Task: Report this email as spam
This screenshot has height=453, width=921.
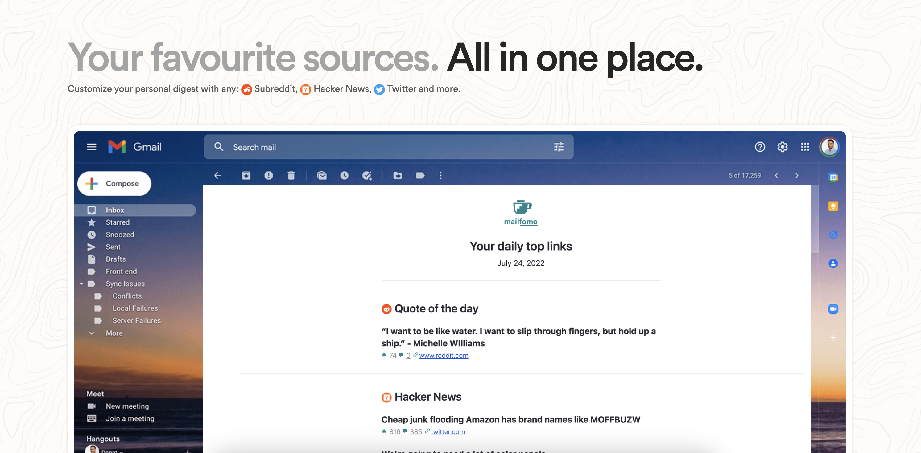Action: point(269,175)
